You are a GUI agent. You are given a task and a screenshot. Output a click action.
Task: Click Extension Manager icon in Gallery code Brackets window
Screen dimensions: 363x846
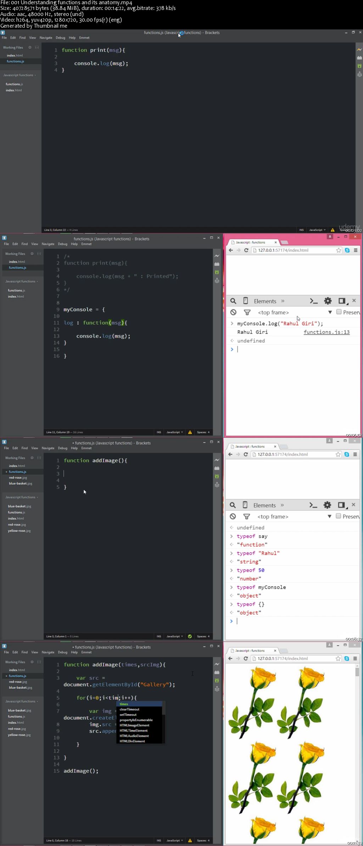click(217, 672)
